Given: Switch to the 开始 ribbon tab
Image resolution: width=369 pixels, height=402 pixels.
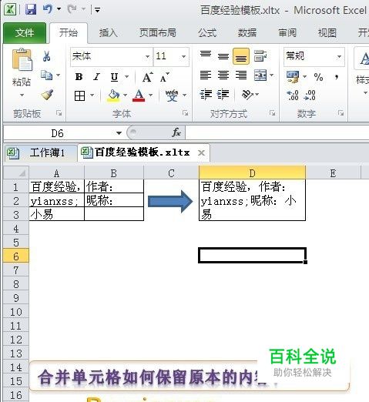Looking at the screenshot, I should click(69, 33).
